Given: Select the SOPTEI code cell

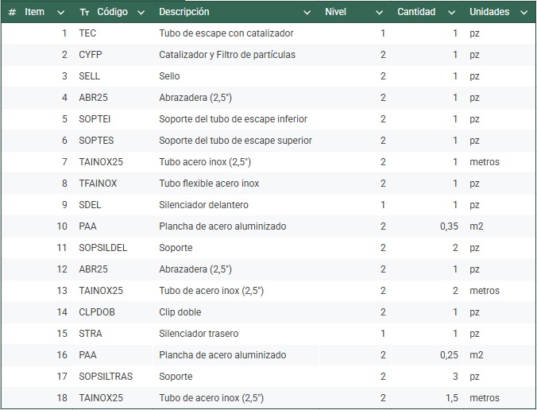Looking at the screenshot, I should tap(96, 119).
